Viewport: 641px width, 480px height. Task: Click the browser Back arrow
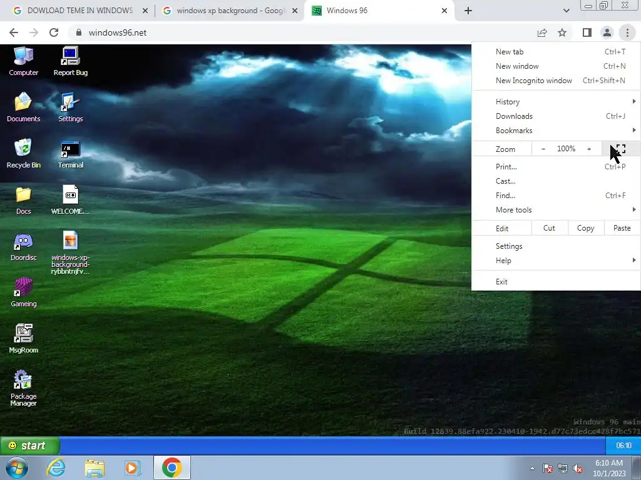coord(14,32)
